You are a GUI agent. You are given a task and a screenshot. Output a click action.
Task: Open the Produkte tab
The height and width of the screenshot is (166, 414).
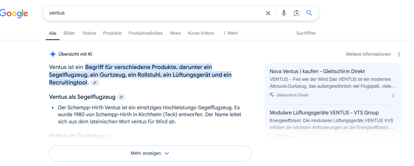point(112,33)
